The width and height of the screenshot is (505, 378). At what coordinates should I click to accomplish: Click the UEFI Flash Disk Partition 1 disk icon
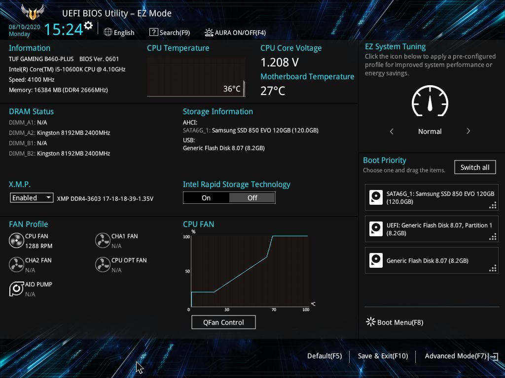(376, 229)
